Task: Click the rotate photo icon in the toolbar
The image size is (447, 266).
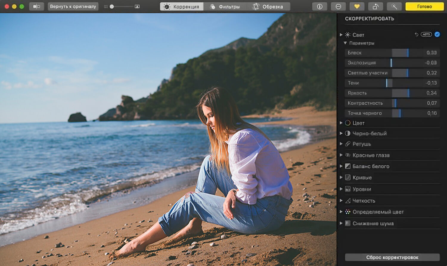Action: click(375, 6)
